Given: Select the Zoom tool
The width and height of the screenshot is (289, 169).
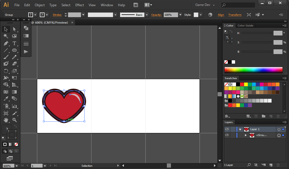Looking at the screenshot, I should pos(14,120).
